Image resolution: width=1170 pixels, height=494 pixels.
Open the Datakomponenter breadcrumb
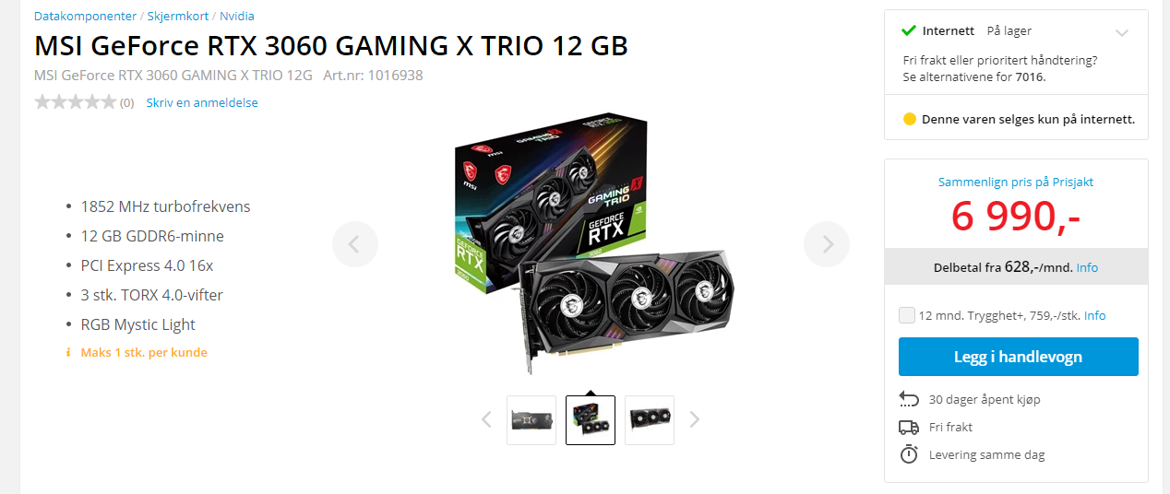coord(85,16)
